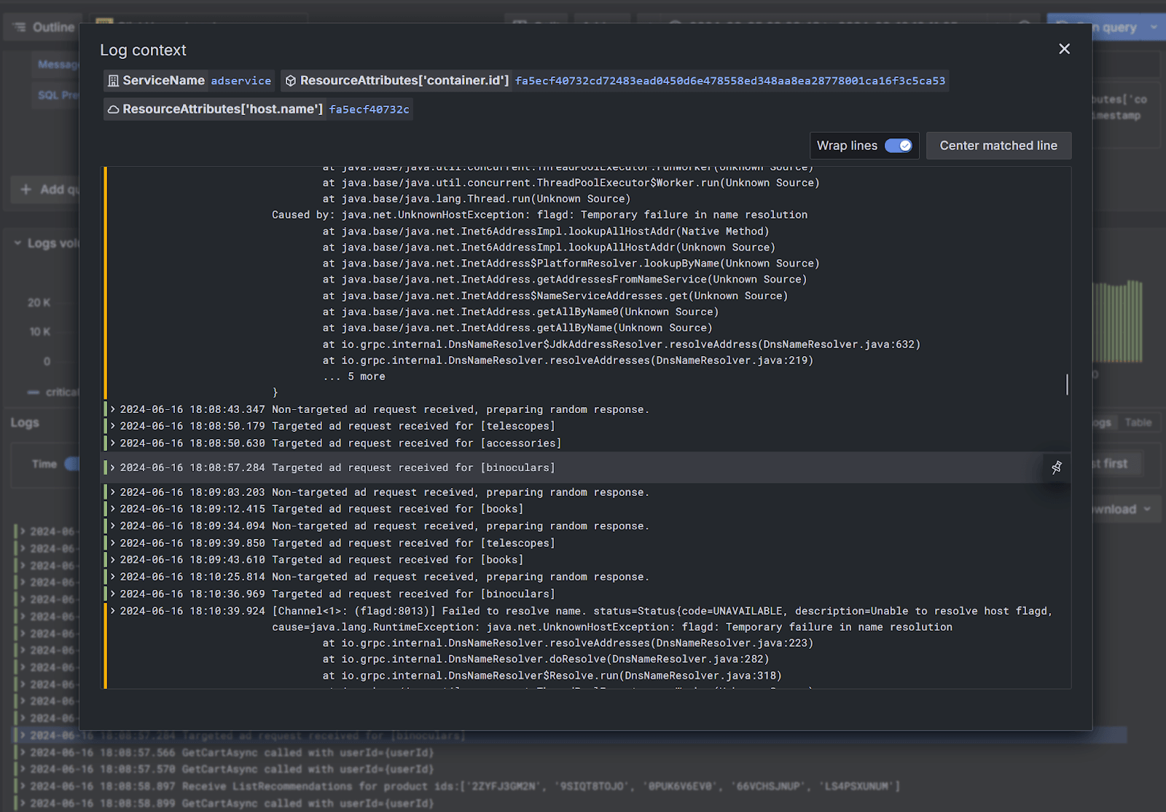Click the container.id cube icon
Viewport: 1166px width, 812px height.
click(291, 81)
